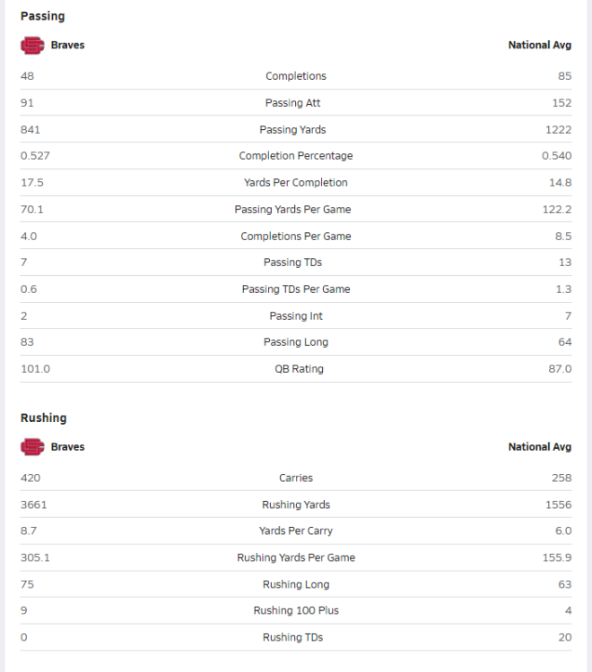Click the Carries stat label

point(296,478)
